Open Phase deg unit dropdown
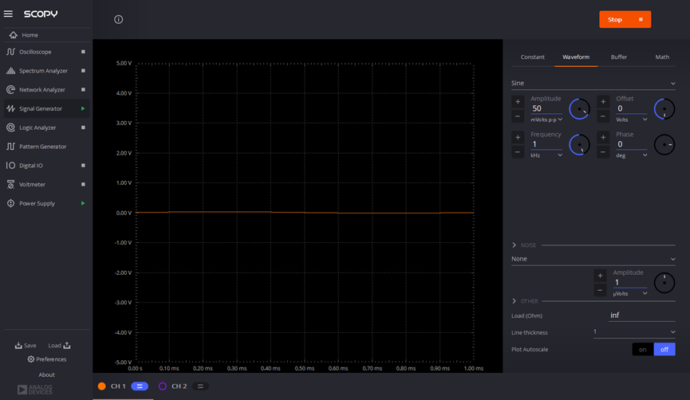This screenshot has height=400, width=690. click(632, 155)
